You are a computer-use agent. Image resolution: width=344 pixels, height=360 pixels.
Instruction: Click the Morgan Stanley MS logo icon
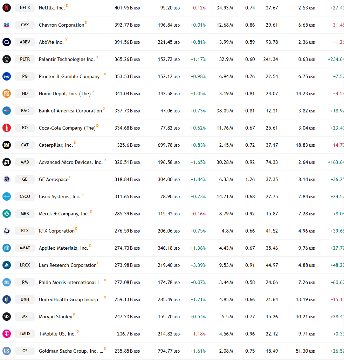7,317
